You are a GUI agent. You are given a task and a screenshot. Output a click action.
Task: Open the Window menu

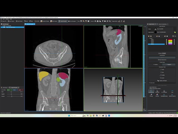[7, 19]
